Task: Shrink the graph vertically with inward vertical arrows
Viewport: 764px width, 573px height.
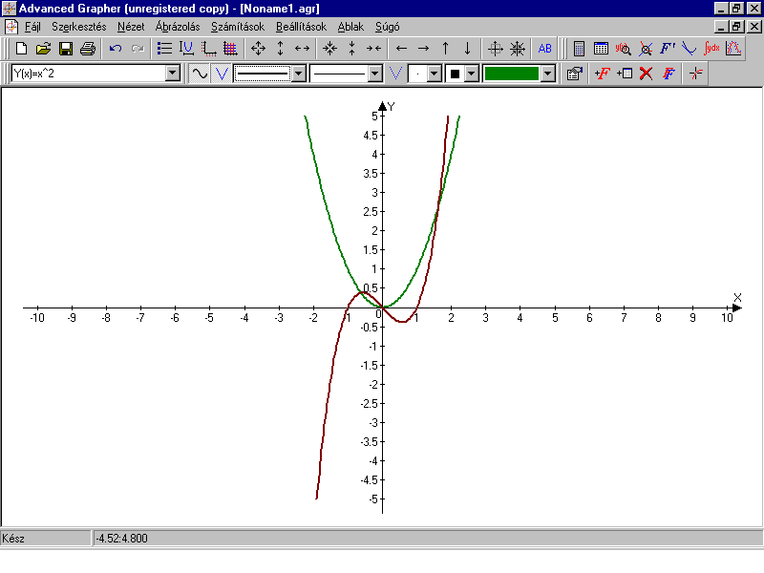Action: 351,49
